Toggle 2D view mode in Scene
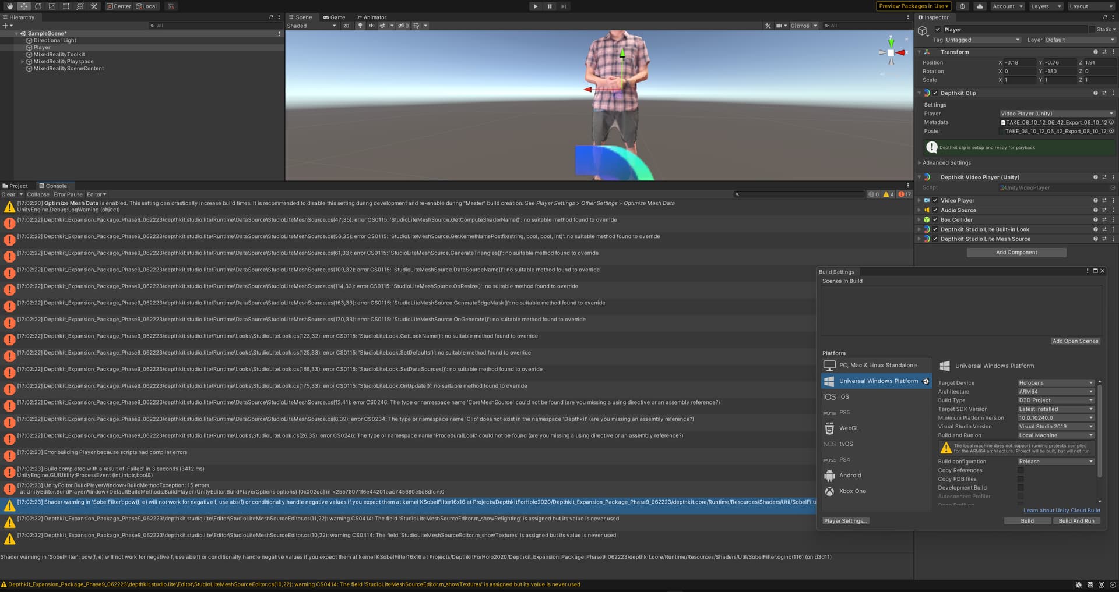The height and width of the screenshot is (592, 1119). click(x=346, y=26)
